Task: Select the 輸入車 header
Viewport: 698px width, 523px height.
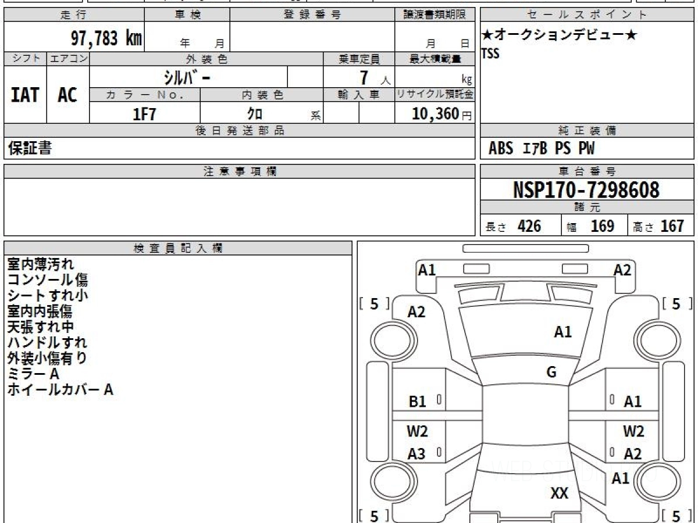Action: pos(359,95)
